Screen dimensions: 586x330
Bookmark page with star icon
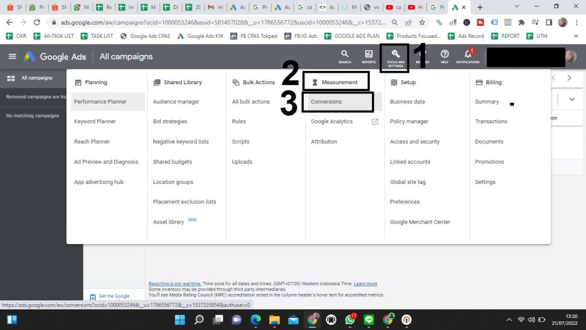click(x=422, y=22)
